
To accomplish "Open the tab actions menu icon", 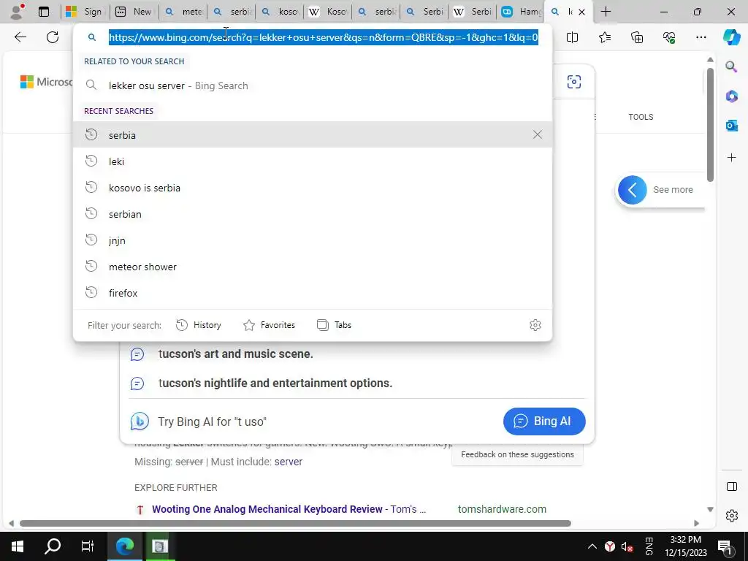I will point(44,12).
